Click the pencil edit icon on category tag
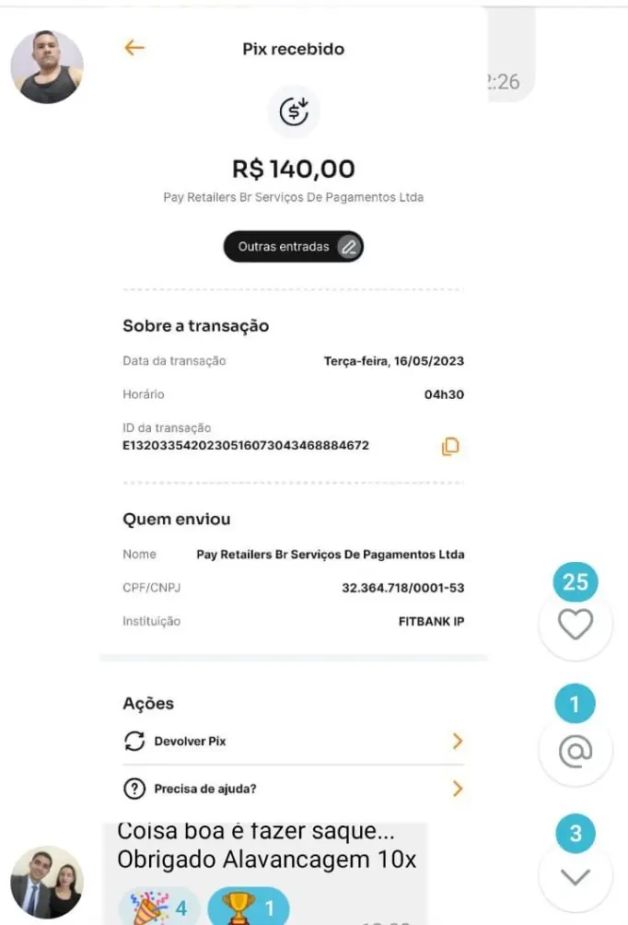 tap(348, 247)
